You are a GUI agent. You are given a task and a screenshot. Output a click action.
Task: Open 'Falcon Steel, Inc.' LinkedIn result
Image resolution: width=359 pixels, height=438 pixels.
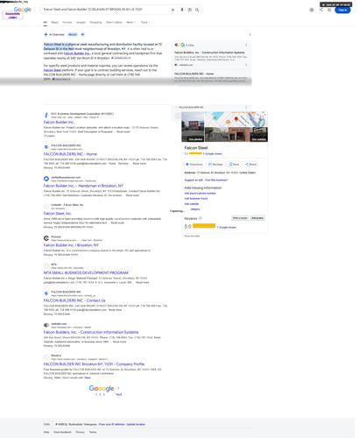pos(58,214)
